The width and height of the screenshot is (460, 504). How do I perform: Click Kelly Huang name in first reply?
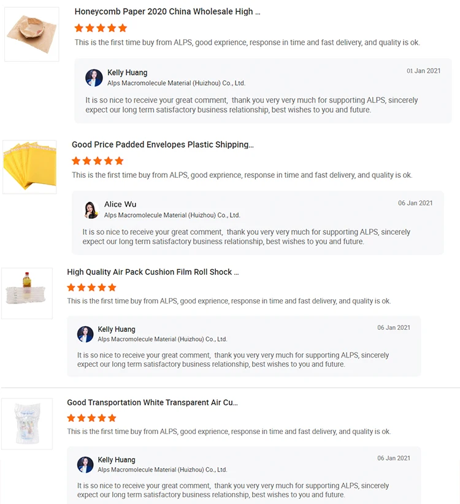point(127,73)
